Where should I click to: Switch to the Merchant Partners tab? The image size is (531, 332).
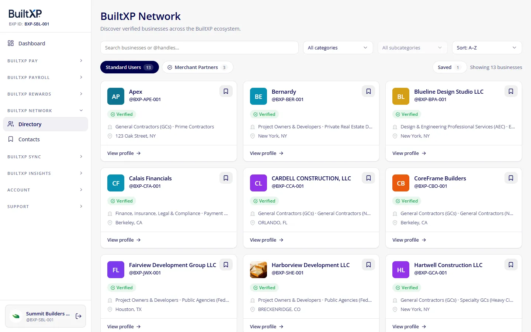(x=197, y=67)
